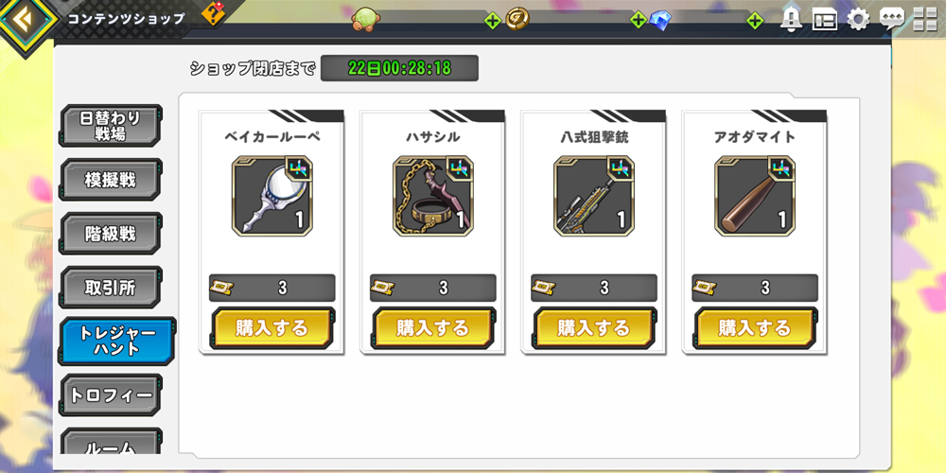Click 購入する under ハサシル
This screenshot has width=946, height=473.
pyautogui.click(x=433, y=329)
